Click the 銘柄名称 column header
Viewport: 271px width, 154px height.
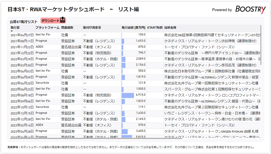tap(170, 28)
